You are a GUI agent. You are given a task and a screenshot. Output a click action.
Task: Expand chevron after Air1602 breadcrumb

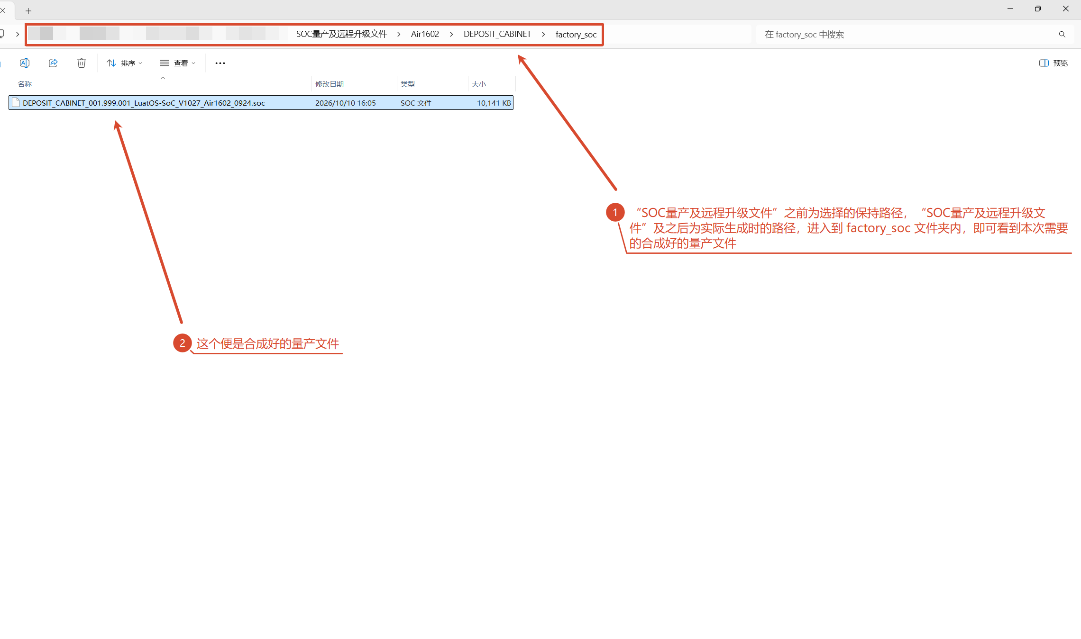451,34
